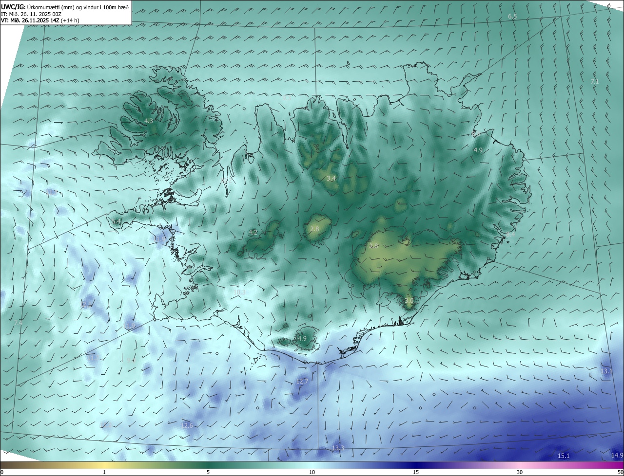Click the colorbar tick labeled 10

pos(312,472)
